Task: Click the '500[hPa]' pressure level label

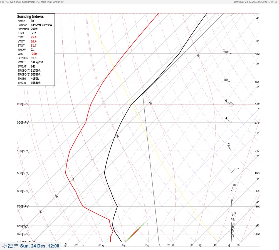Action: (23, 173)
